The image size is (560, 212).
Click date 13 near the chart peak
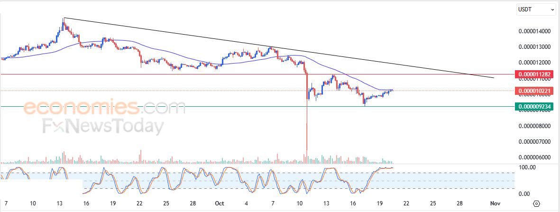click(x=59, y=203)
